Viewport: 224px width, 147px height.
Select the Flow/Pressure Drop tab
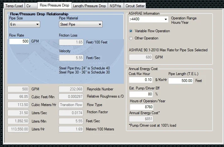click(54, 5)
